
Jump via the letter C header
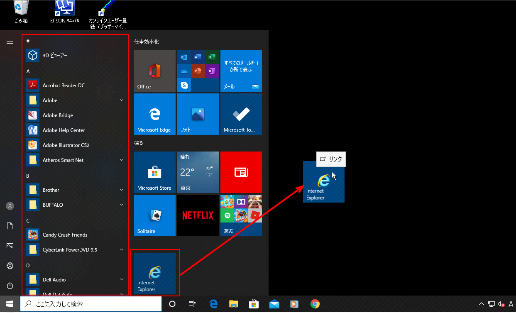point(28,221)
